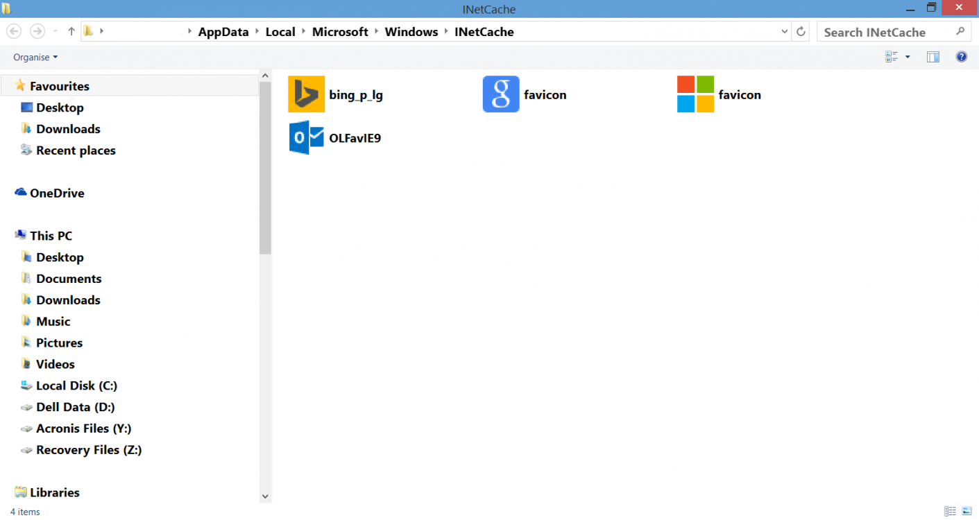Open the Organise dropdown menu
Screen dimensions: 979x520
(x=35, y=57)
